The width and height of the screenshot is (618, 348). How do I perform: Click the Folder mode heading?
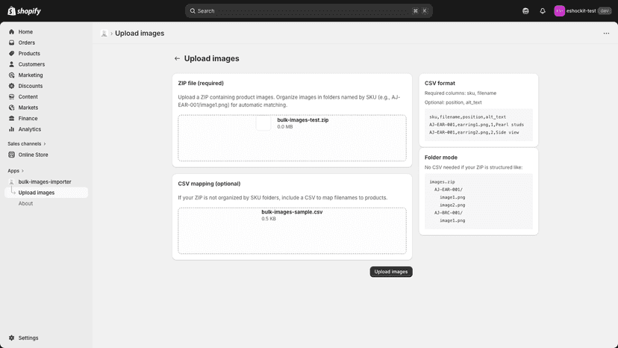pyautogui.click(x=441, y=158)
